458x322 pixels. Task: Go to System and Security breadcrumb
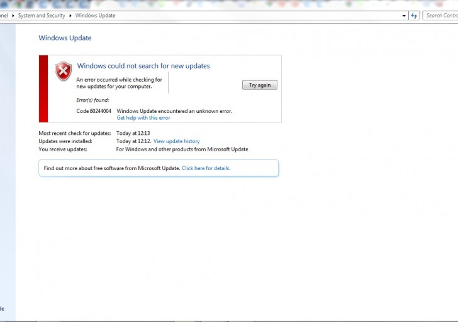[42, 16]
